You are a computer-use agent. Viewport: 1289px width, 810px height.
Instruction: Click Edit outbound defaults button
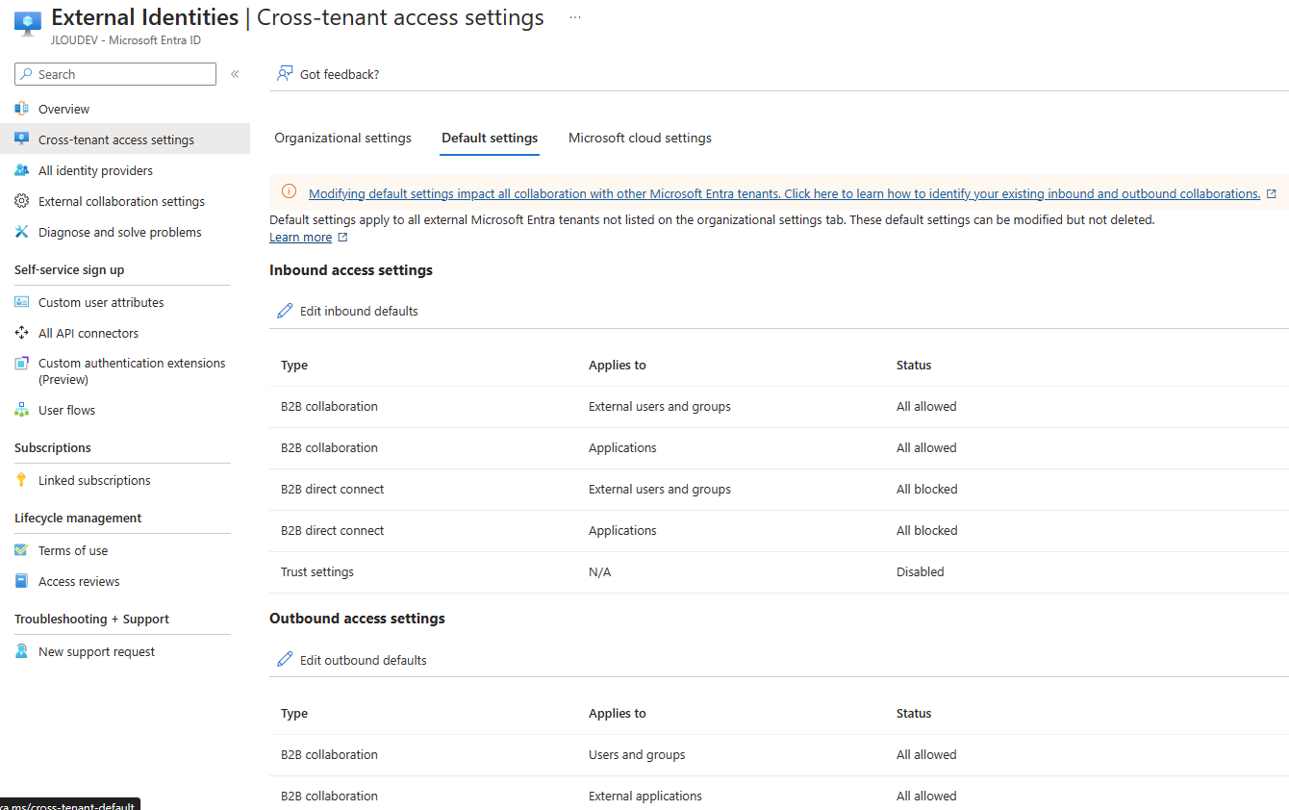tap(351, 660)
